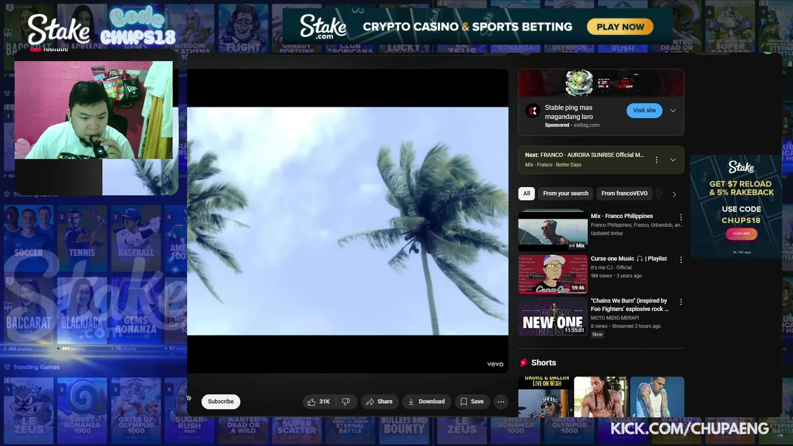Select the From francoVEVO chip

coord(624,193)
